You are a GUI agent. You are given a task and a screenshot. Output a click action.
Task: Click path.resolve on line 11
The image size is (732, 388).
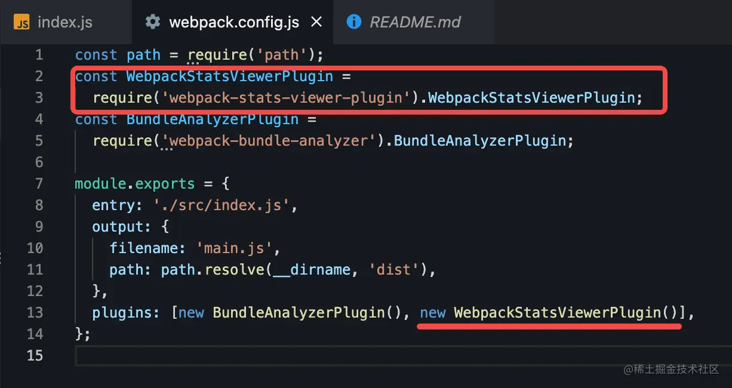[213, 270]
